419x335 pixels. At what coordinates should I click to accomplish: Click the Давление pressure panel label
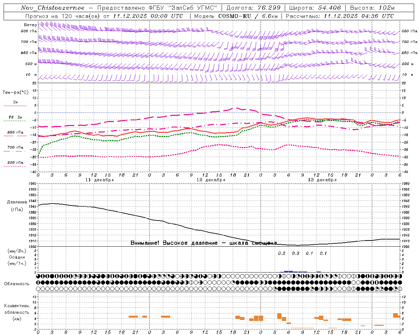(x=17, y=202)
